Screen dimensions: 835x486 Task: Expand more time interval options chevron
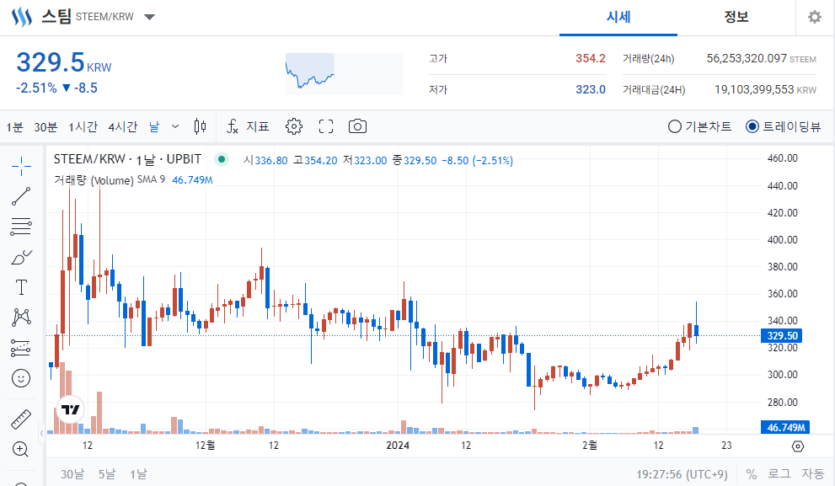[175, 126]
